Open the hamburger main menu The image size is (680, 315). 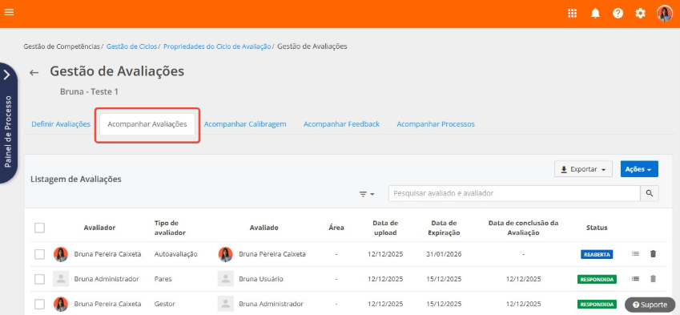point(9,12)
